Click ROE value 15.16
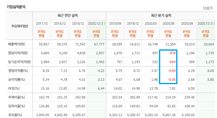217x118 pixels. (x=45, y=88)
